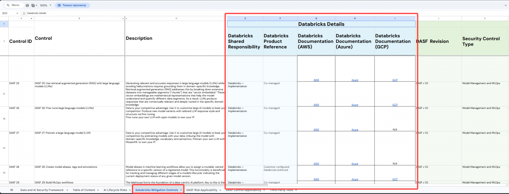Switch to Data and AI Security Framework tab
Screen dimensions: 509x194
pos(42,190)
